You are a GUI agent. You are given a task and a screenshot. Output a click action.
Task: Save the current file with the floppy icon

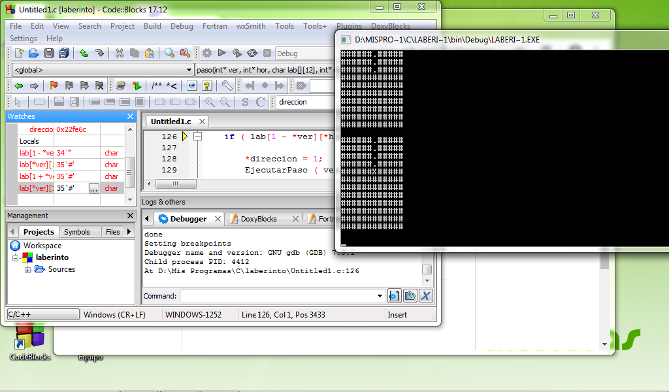(48, 54)
